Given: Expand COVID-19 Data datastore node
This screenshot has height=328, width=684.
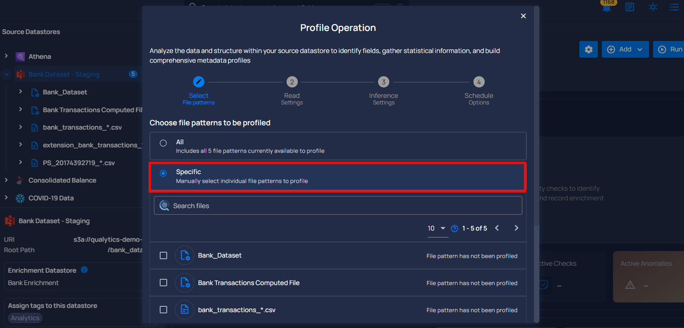Looking at the screenshot, I should click(x=6, y=198).
